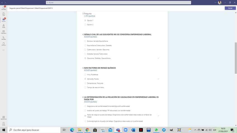Click the Cerrar button
This screenshot has width=237, height=133.
[230, 8]
